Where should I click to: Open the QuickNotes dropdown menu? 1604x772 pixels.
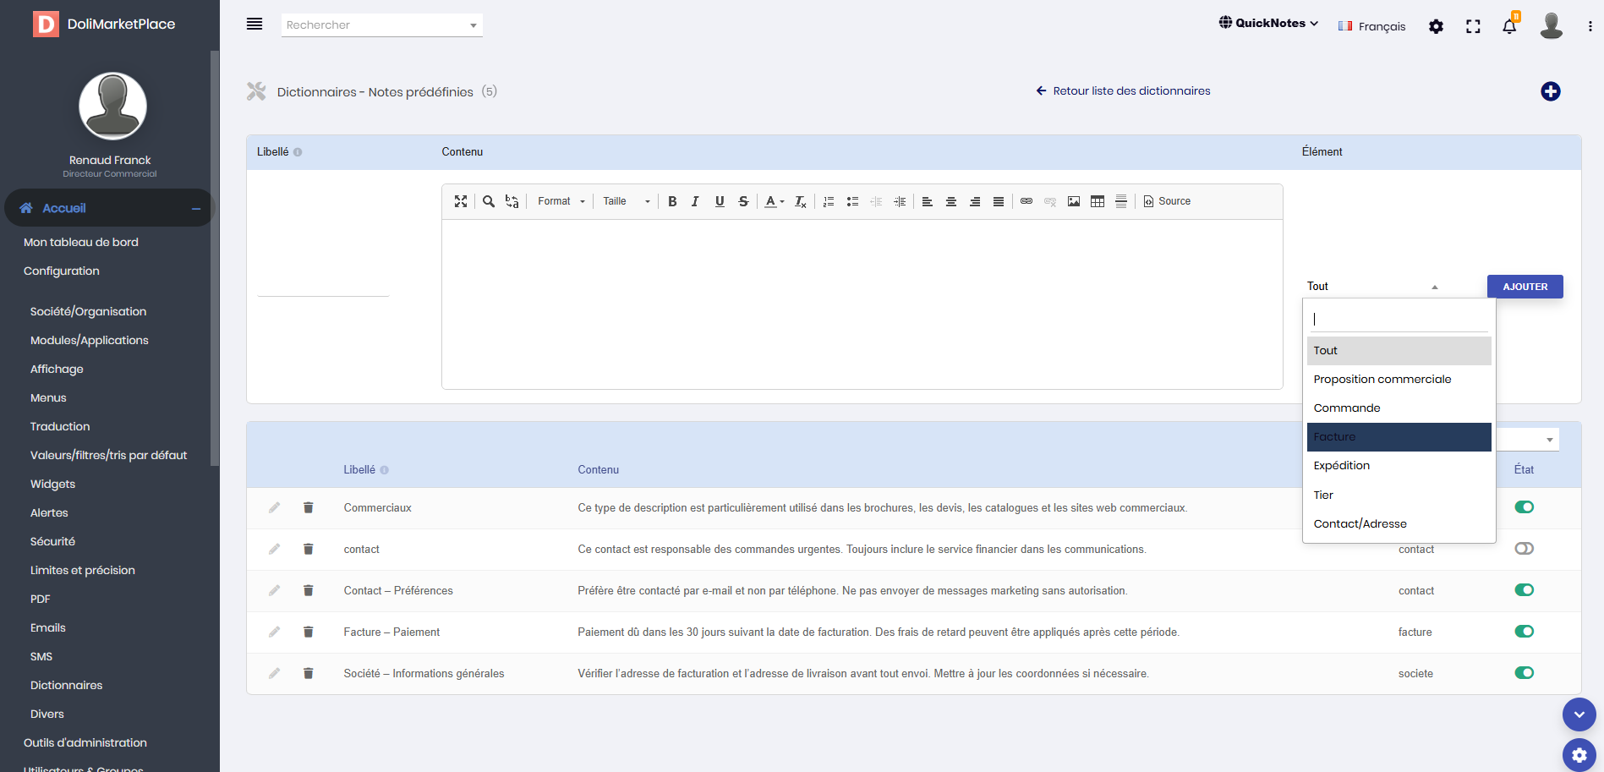click(1268, 24)
